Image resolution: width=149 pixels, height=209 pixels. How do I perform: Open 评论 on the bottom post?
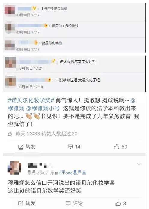pyautogui.click(x=74, y=203)
